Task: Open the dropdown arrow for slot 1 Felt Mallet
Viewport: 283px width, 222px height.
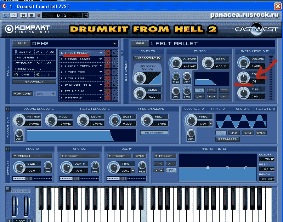Action: coord(101,53)
